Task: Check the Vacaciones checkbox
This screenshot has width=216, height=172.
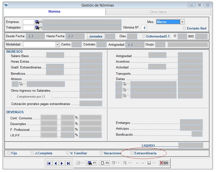Action: click(x=102, y=153)
